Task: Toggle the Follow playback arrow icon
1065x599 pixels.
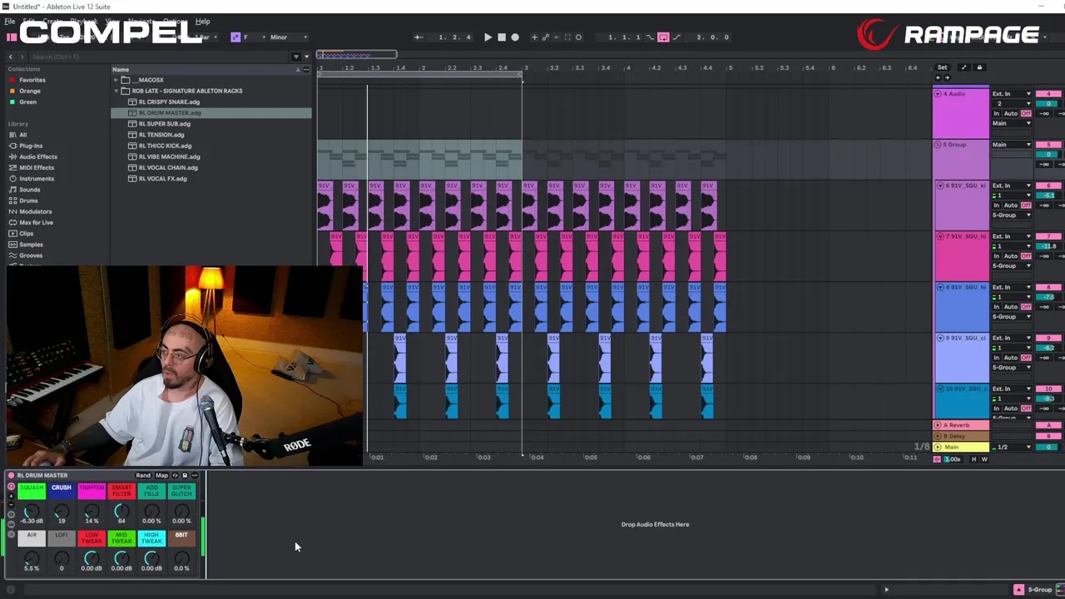Action: (x=419, y=37)
